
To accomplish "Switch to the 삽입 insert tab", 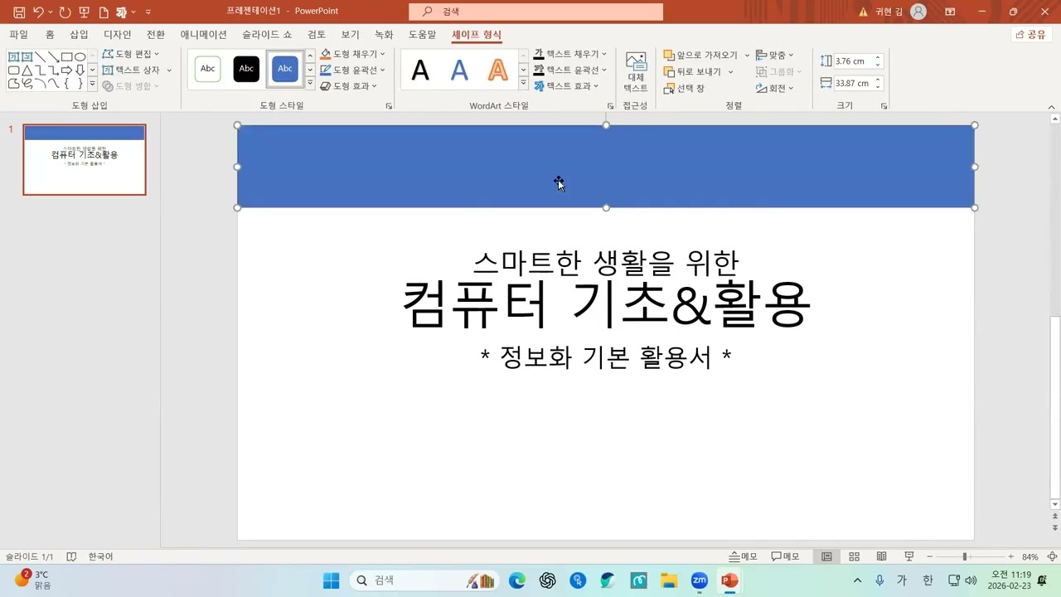I will pos(79,35).
